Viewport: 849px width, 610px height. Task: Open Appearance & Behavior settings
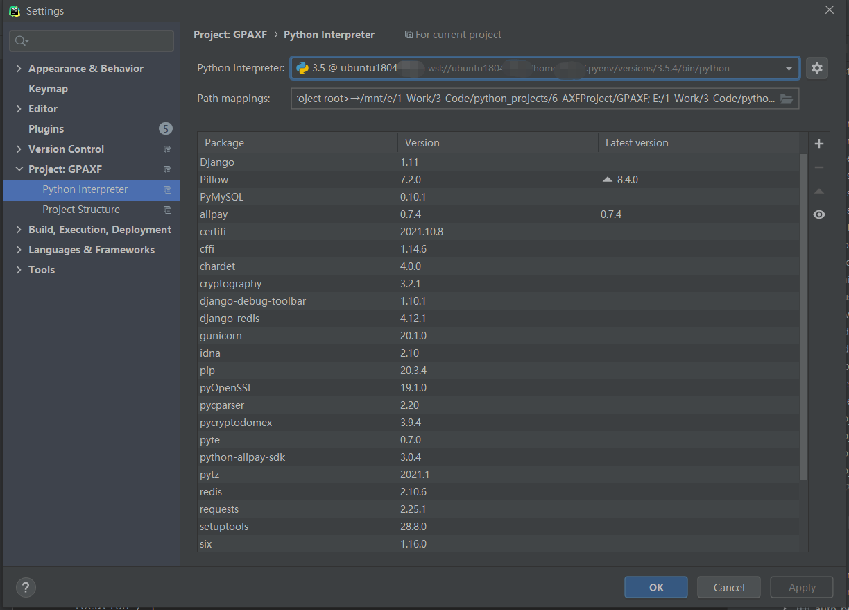[86, 69]
